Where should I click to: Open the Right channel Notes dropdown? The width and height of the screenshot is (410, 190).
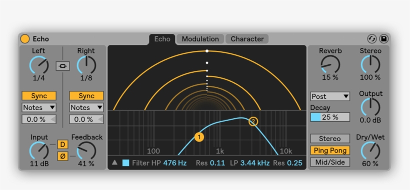pyautogui.click(x=86, y=107)
